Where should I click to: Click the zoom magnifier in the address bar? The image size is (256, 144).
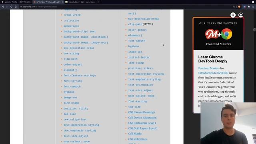click(234, 7)
